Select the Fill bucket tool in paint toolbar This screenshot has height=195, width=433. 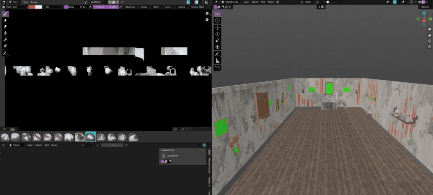(6, 39)
